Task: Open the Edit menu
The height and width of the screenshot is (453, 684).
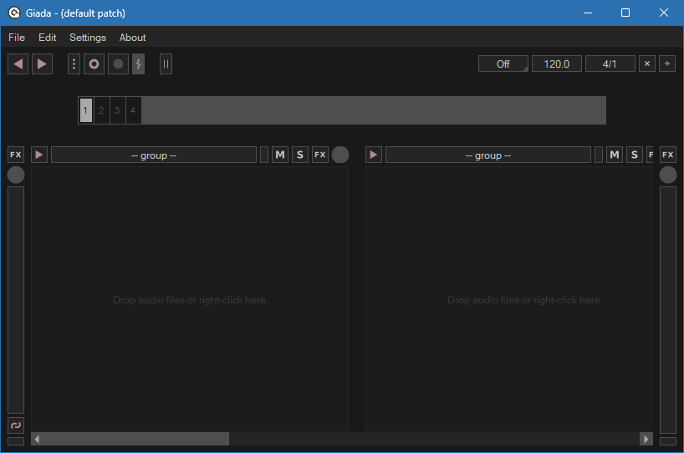Action: [x=48, y=38]
